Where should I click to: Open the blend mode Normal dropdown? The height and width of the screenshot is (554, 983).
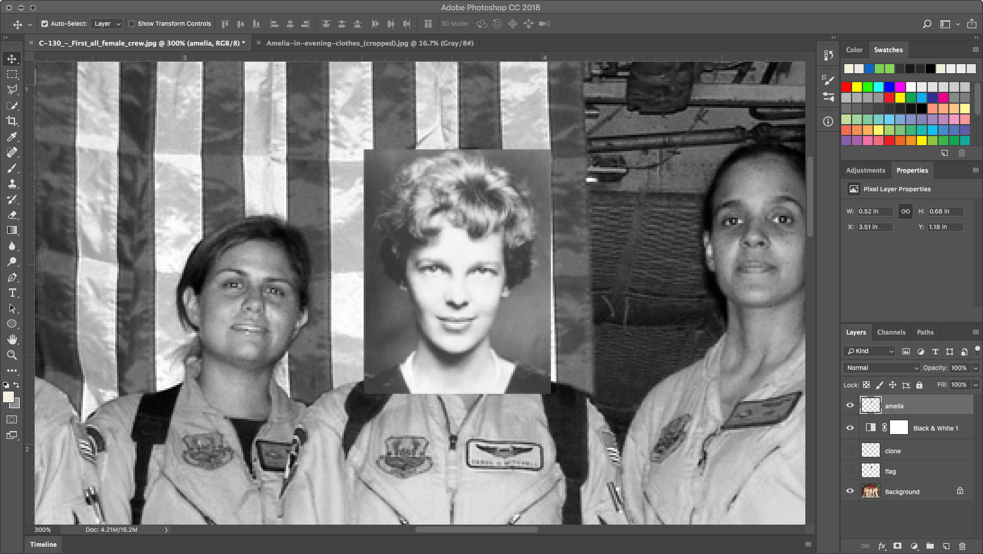click(x=882, y=368)
